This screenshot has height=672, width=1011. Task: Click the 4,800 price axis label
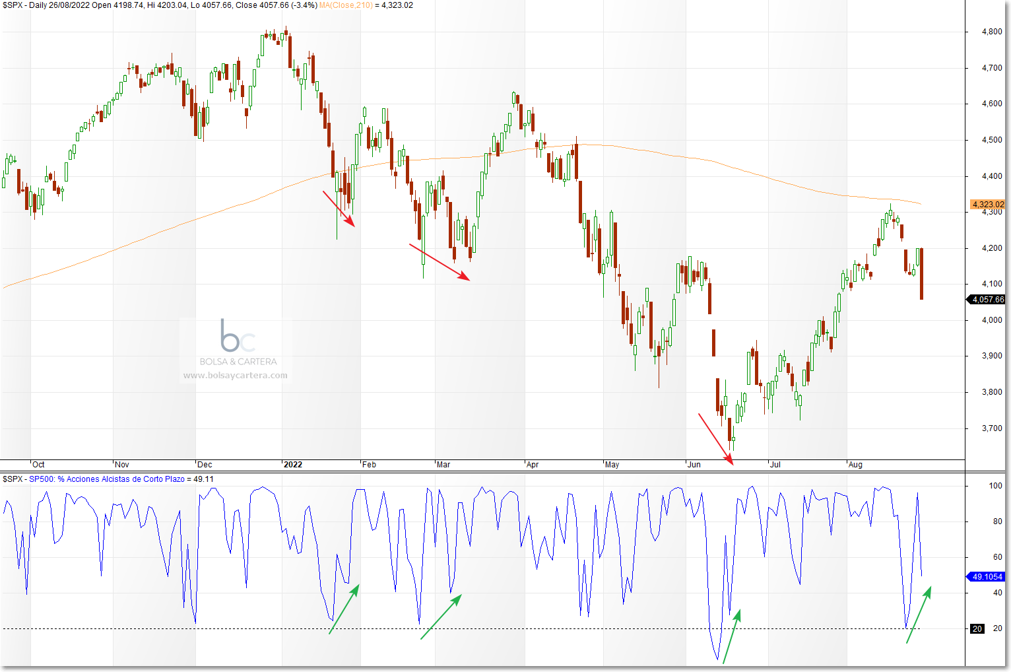(x=992, y=32)
